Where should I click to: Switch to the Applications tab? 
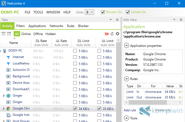coord(37,26)
